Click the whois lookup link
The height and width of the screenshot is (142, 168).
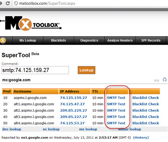click(130, 129)
